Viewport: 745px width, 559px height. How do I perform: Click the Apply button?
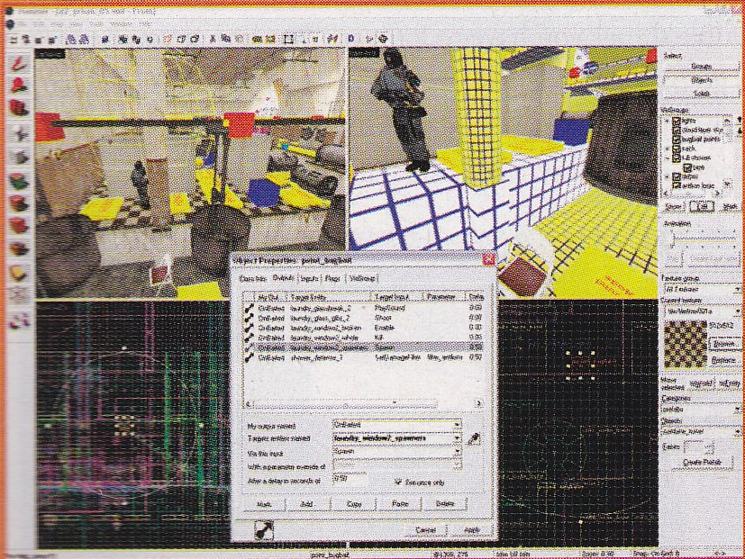tap(472, 530)
